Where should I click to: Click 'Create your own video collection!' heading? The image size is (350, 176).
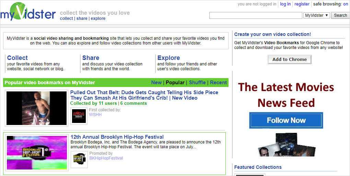pyautogui.click(x=272, y=34)
